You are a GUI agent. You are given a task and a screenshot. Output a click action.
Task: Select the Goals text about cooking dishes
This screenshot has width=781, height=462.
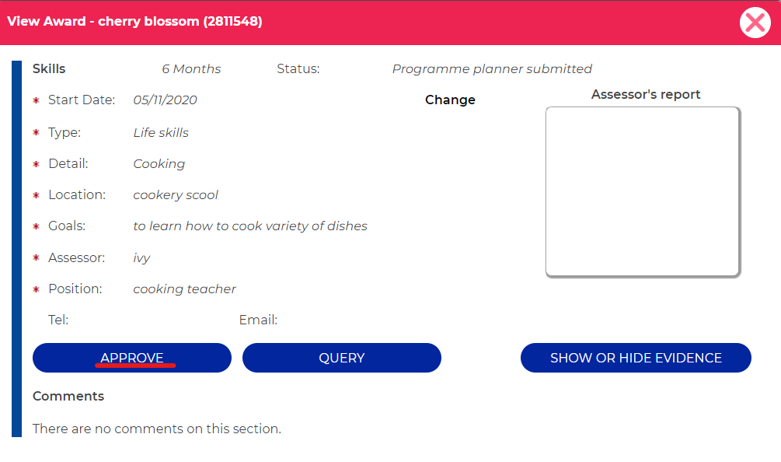point(250,226)
